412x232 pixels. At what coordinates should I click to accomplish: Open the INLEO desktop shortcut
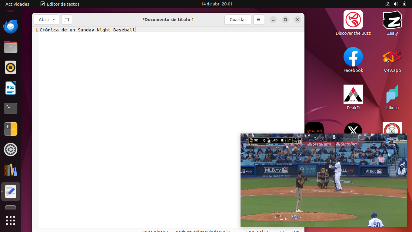[x=314, y=128]
